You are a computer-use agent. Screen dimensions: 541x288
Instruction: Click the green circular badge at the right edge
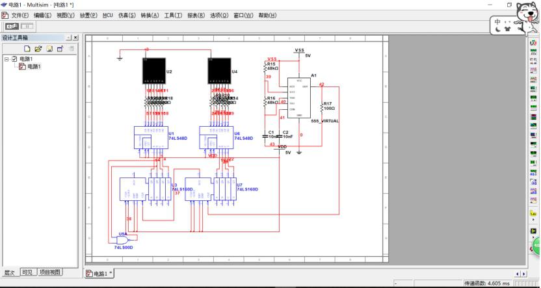point(537,245)
